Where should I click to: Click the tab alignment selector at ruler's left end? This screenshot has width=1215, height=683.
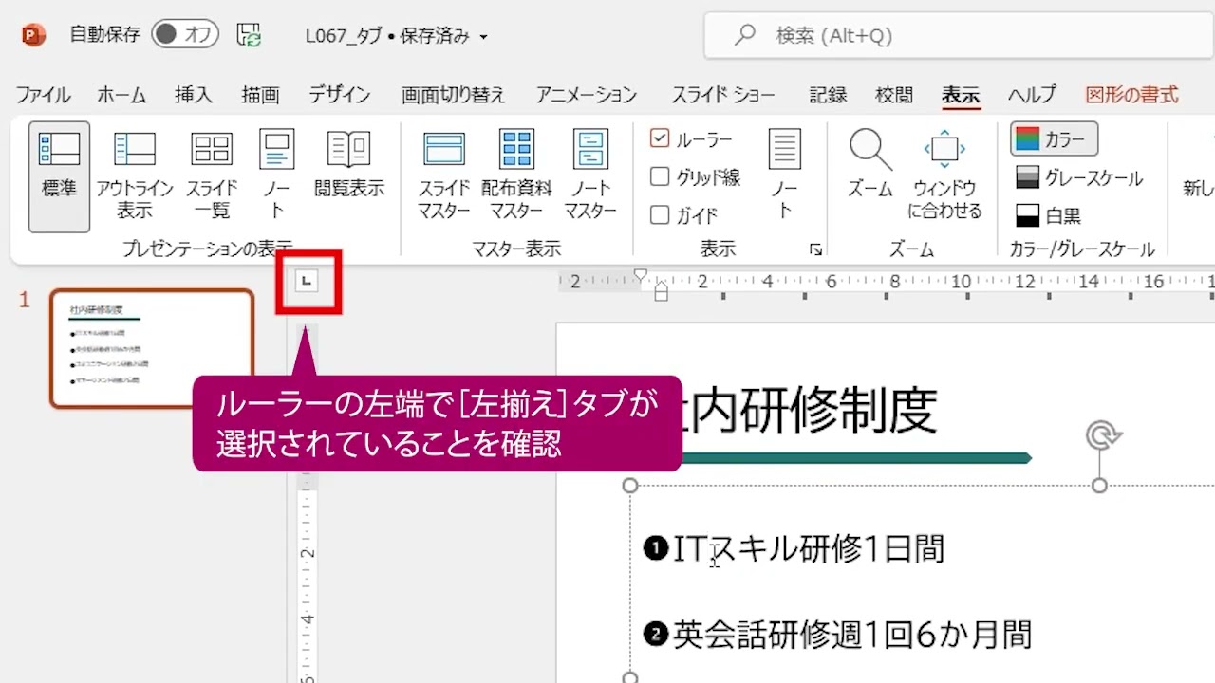307,281
